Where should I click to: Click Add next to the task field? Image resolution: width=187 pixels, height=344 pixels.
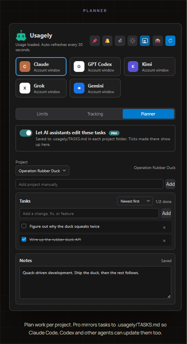pyautogui.click(x=166, y=213)
